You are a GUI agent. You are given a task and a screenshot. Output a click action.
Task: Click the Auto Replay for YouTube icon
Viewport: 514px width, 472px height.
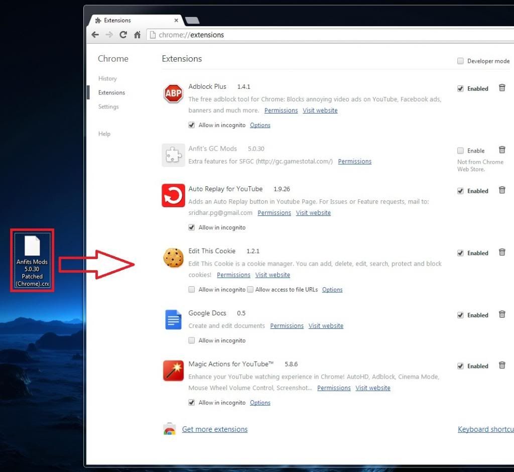(x=173, y=195)
